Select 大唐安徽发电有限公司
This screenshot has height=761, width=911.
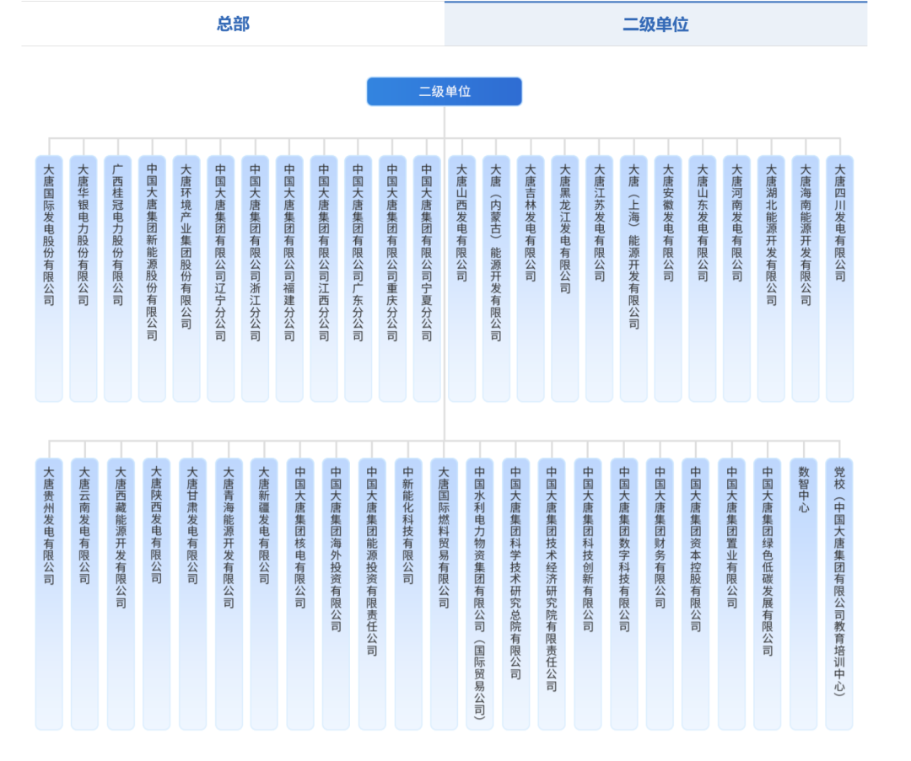[x=668, y=279]
